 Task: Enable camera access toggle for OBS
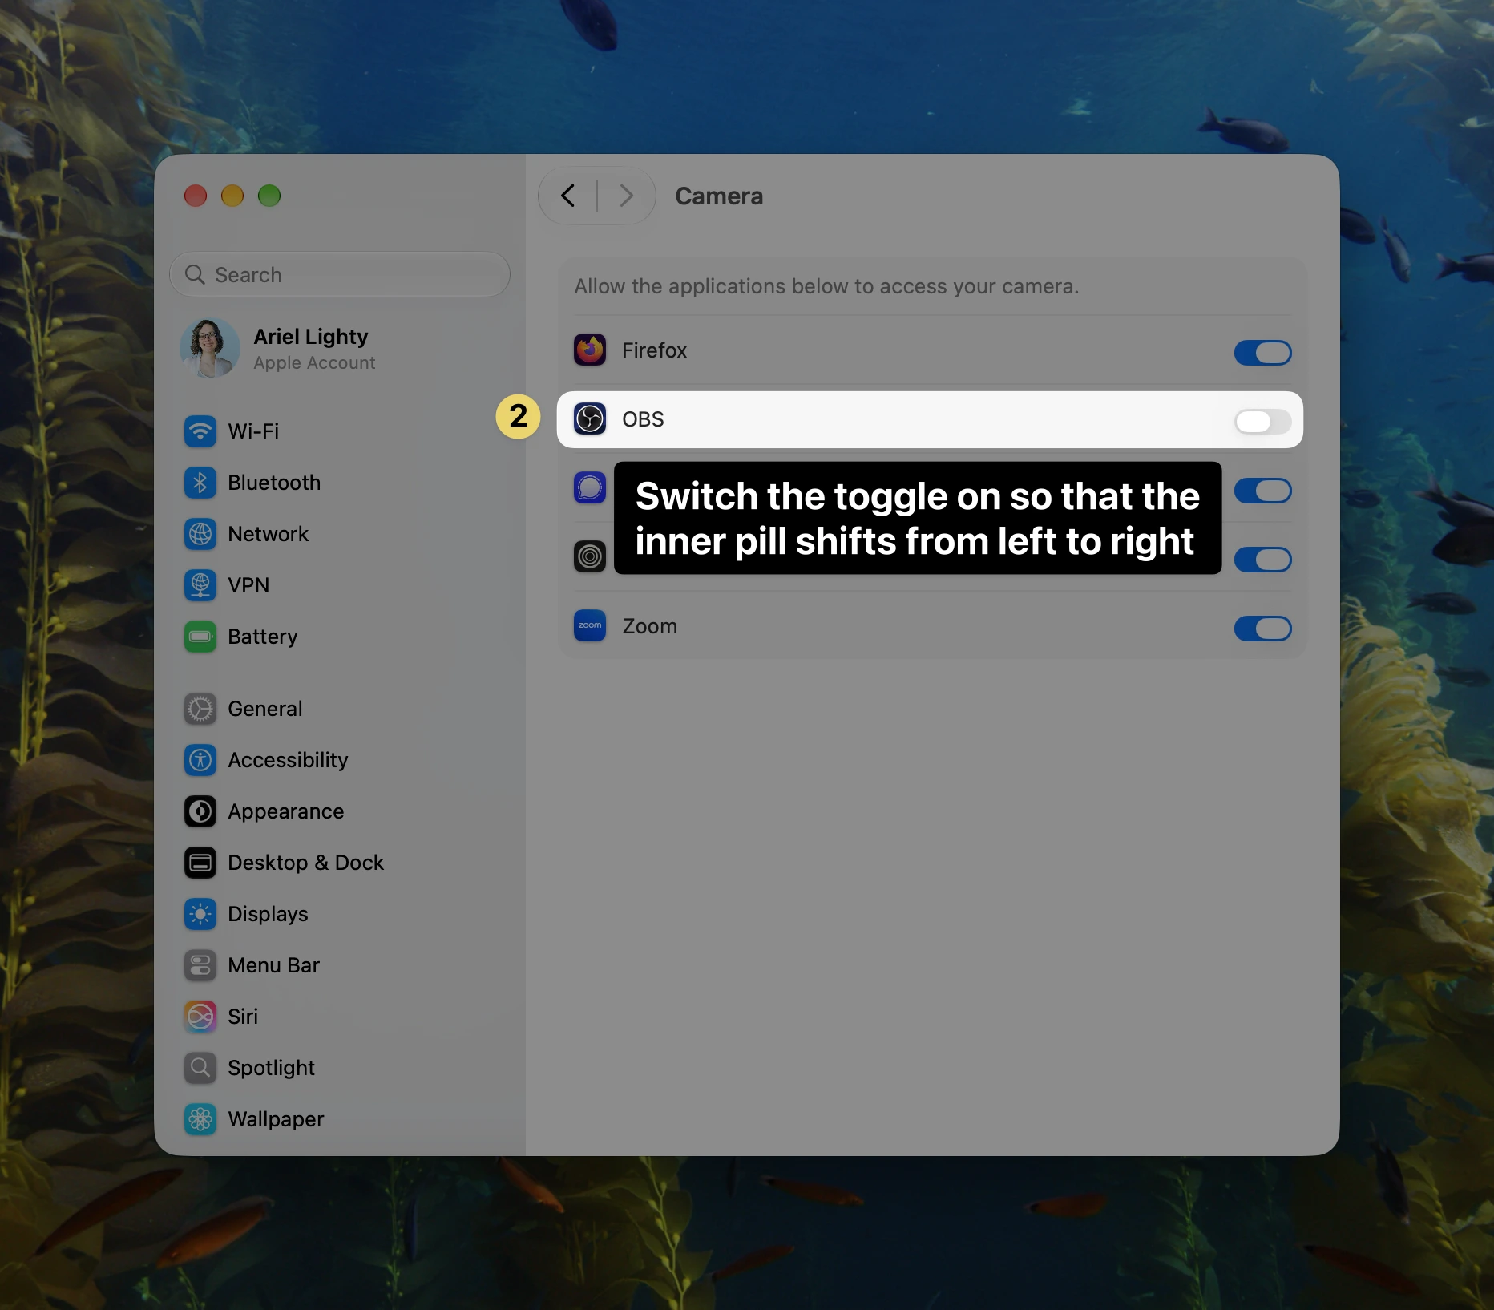[x=1262, y=422]
